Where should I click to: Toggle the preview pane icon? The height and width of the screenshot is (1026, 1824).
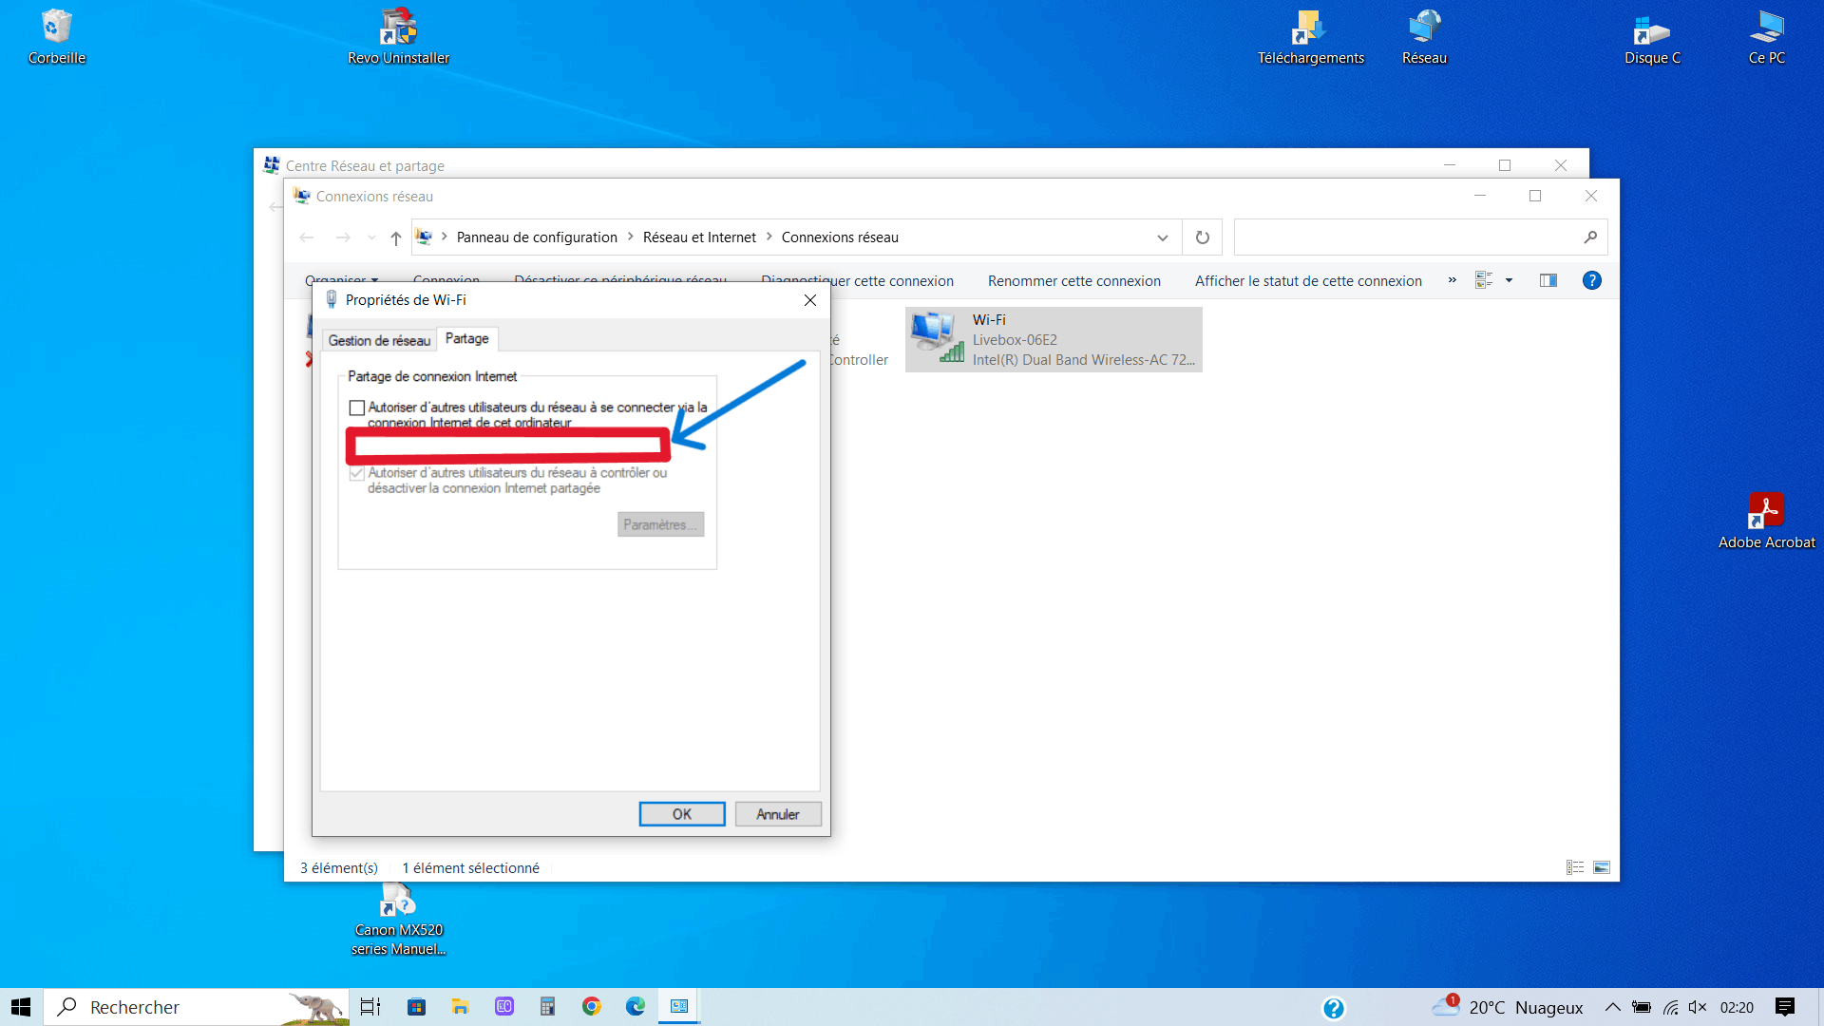point(1548,280)
